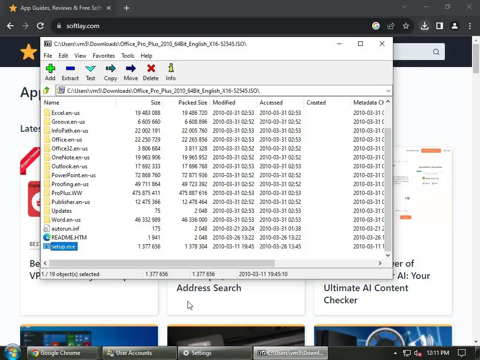This screenshot has height=360, width=480.
Task: Open Chrome three-dot menu
Action: click(x=470, y=26)
